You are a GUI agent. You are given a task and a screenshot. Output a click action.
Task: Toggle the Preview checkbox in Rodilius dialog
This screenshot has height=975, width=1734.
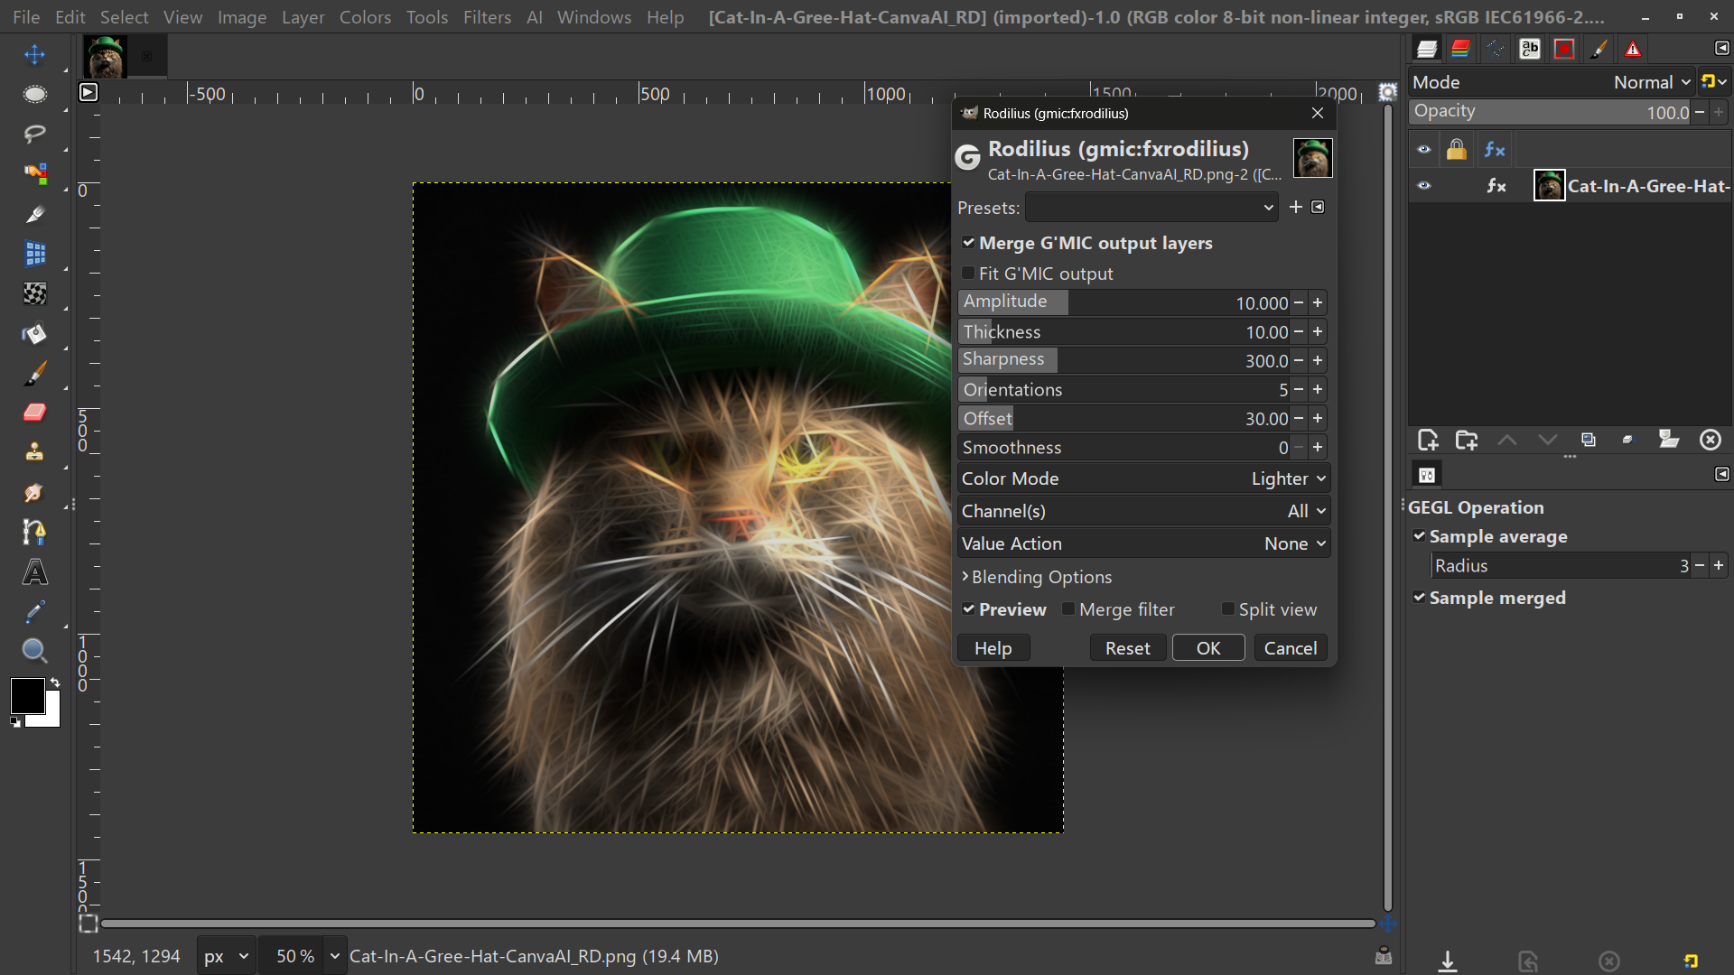click(968, 609)
